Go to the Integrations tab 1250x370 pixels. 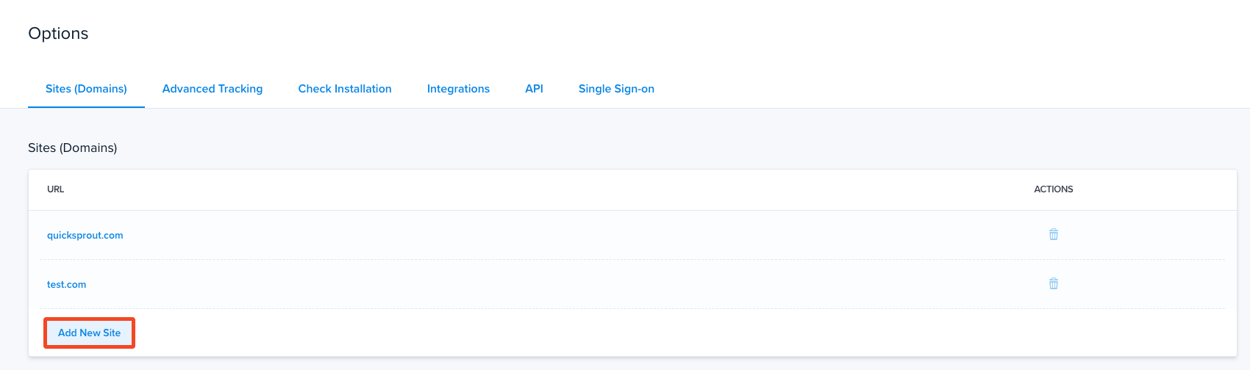[x=458, y=89]
